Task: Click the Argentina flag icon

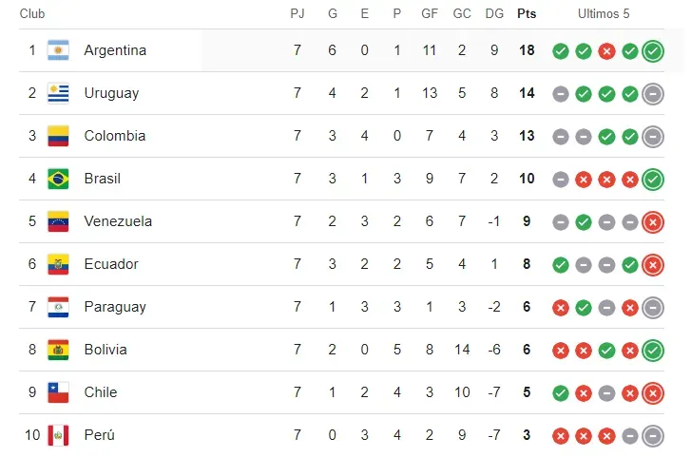Action: (x=58, y=50)
